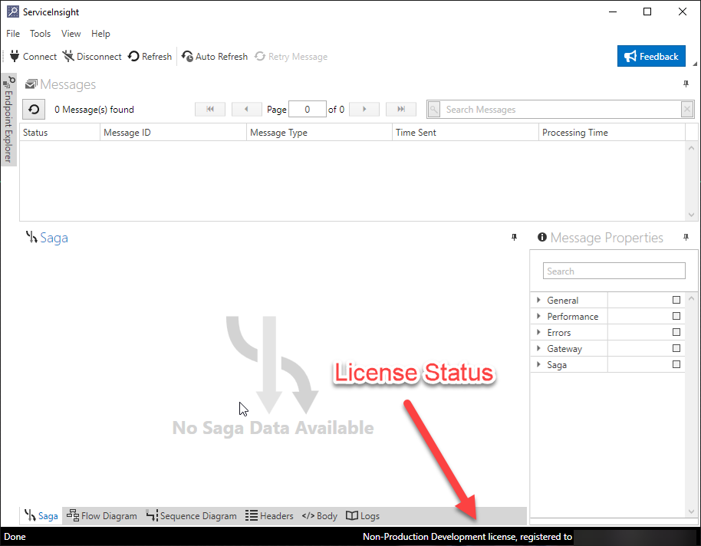
Task: Go to next page of messages
Action: (364, 109)
